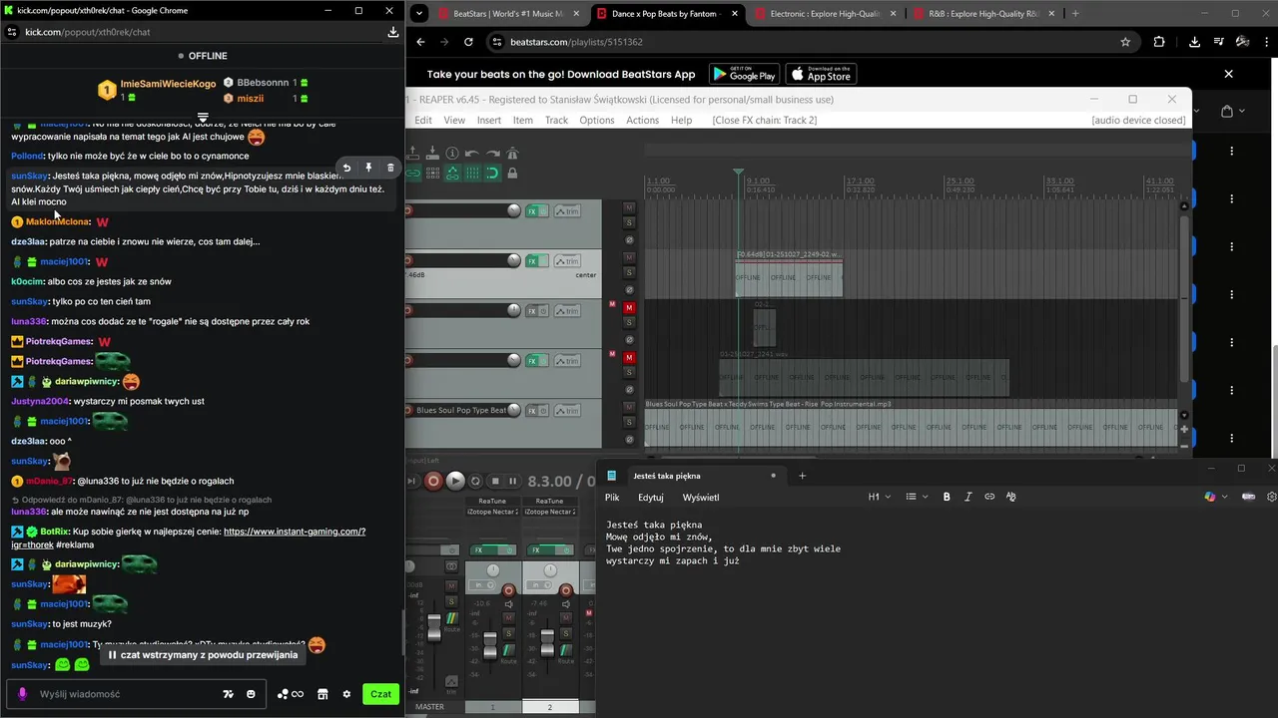Screen dimensions: 1278x718
Task: Add a new tab in Notepad
Action: pos(802,476)
